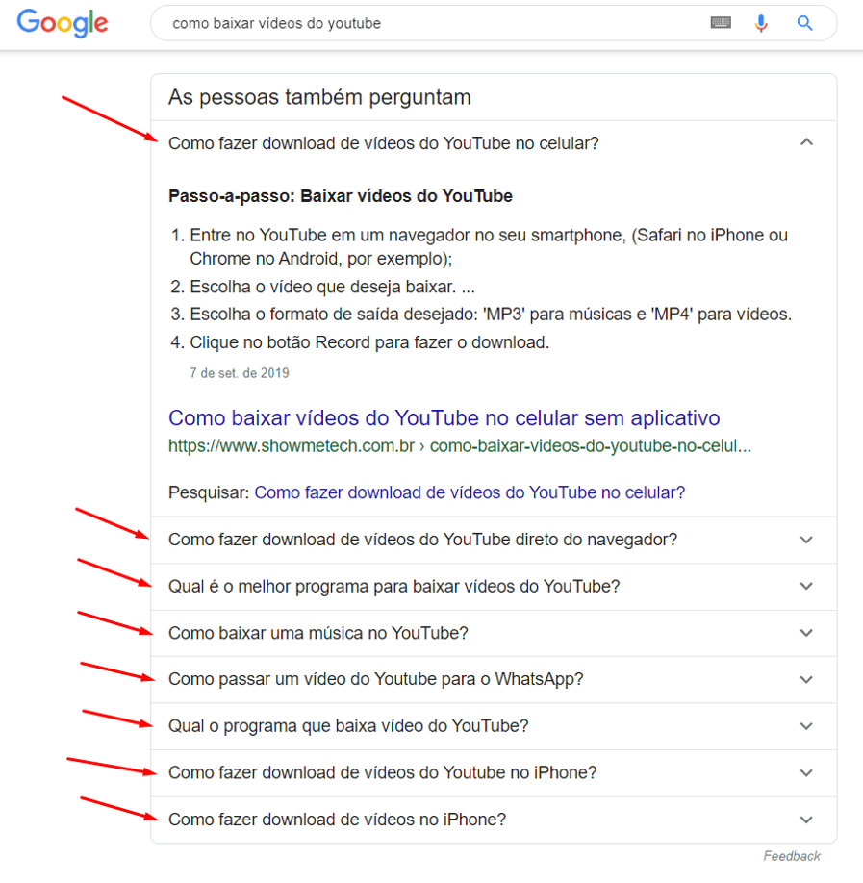
Task: Open the showmetech.com.br URL link
Action: coord(460,446)
